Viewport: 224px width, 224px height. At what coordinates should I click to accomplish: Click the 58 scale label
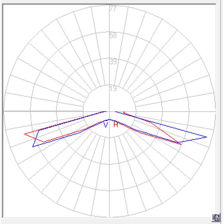point(113,36)
